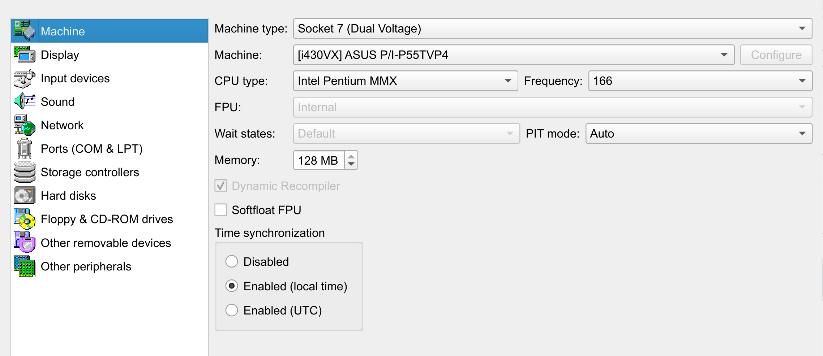Click the Floppy & CD-ROM drives icon
823x356 pixels.
tap(25, 219)
